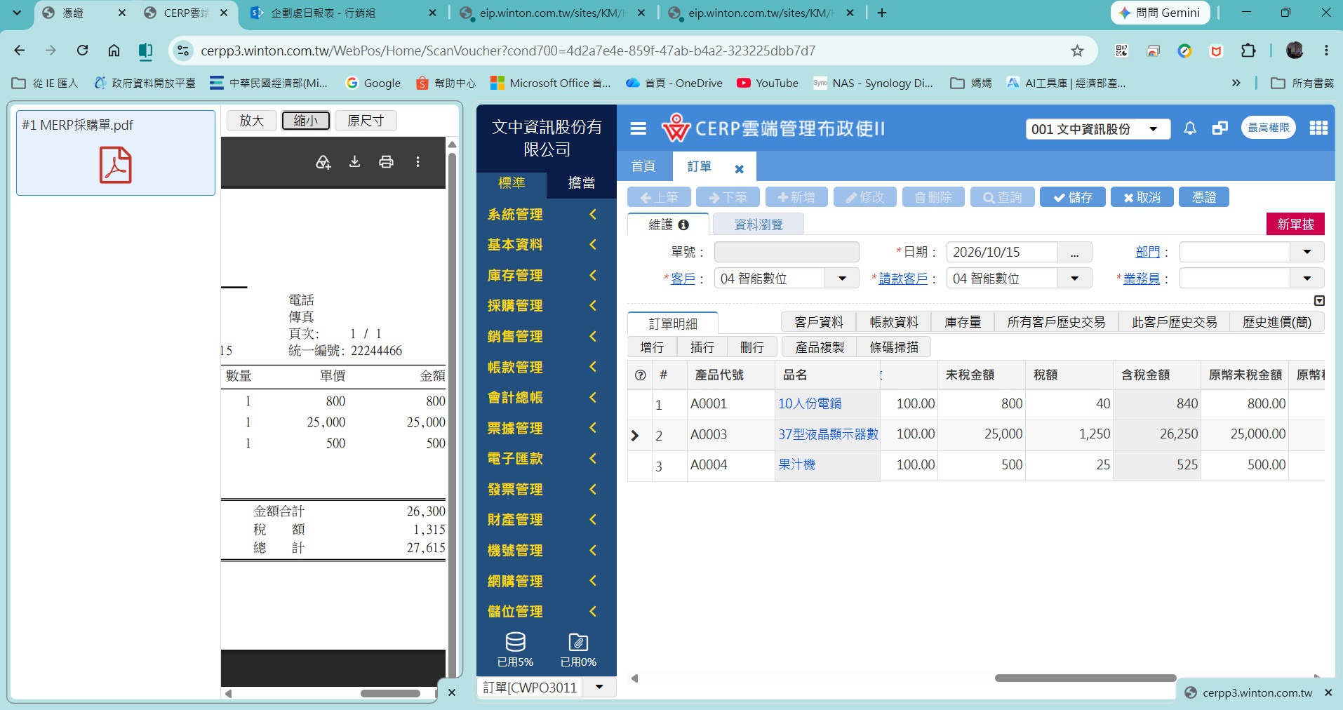Switch to the 首頁 tab
The height and width of the screenshot is (710, 1343).
[x=643, y=166]
